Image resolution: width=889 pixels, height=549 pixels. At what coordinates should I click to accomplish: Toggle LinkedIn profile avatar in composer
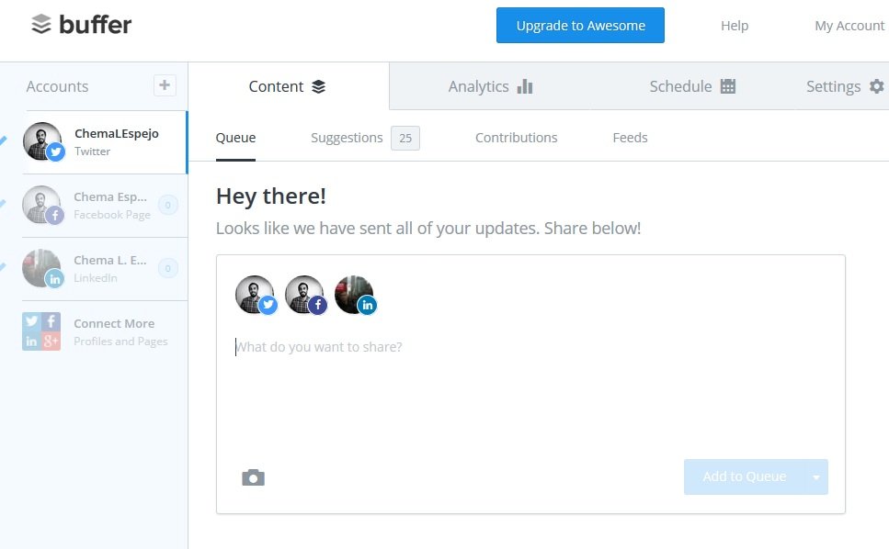(356, 295)
